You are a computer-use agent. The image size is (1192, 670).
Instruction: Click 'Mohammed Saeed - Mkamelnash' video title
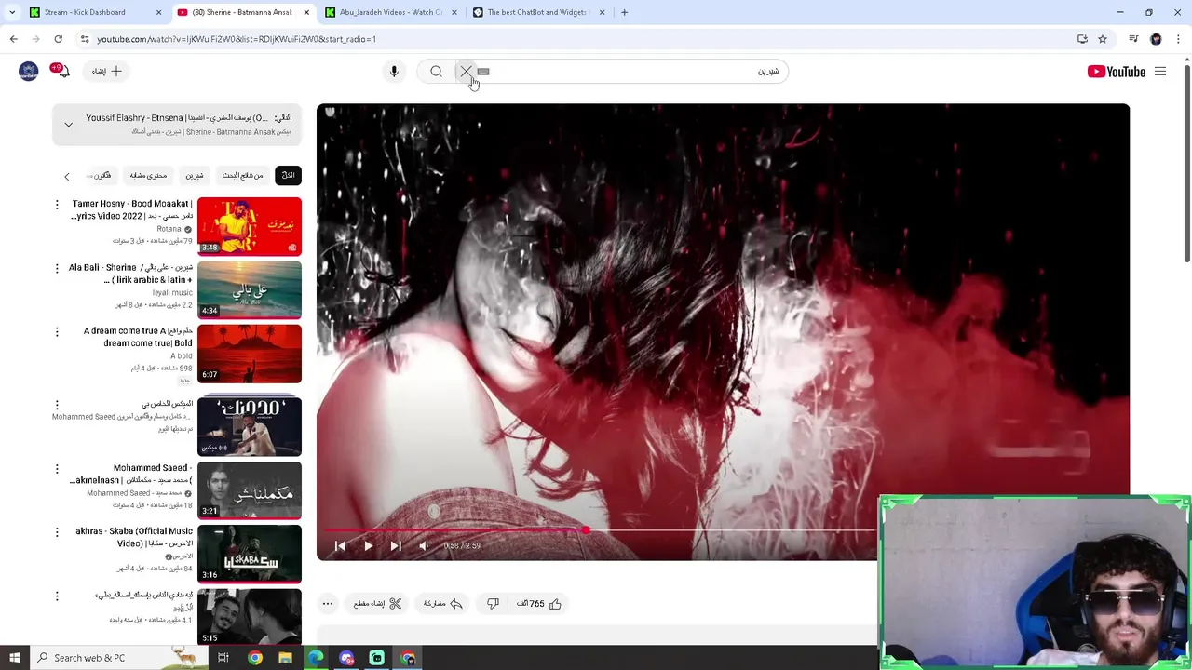pyautogui.click(x=131, y=475)
